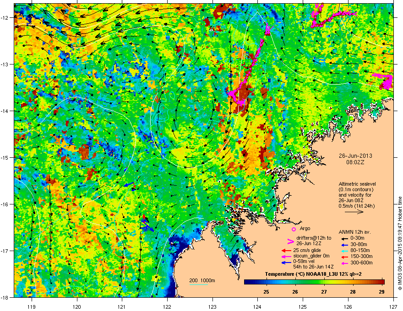Click the 'ANMN 12h av.' legend heading
The width and height of the screenshot is (403, 311).
pyautogui.click(x=354, y=232)
